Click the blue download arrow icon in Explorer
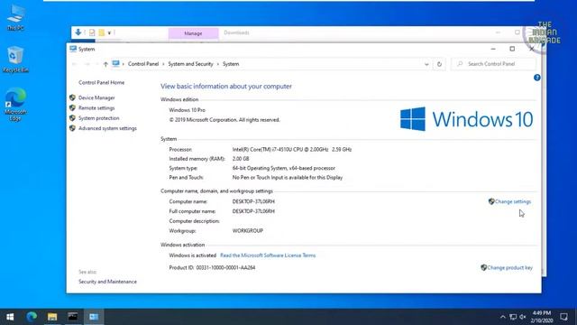 (x=78, y=32)
